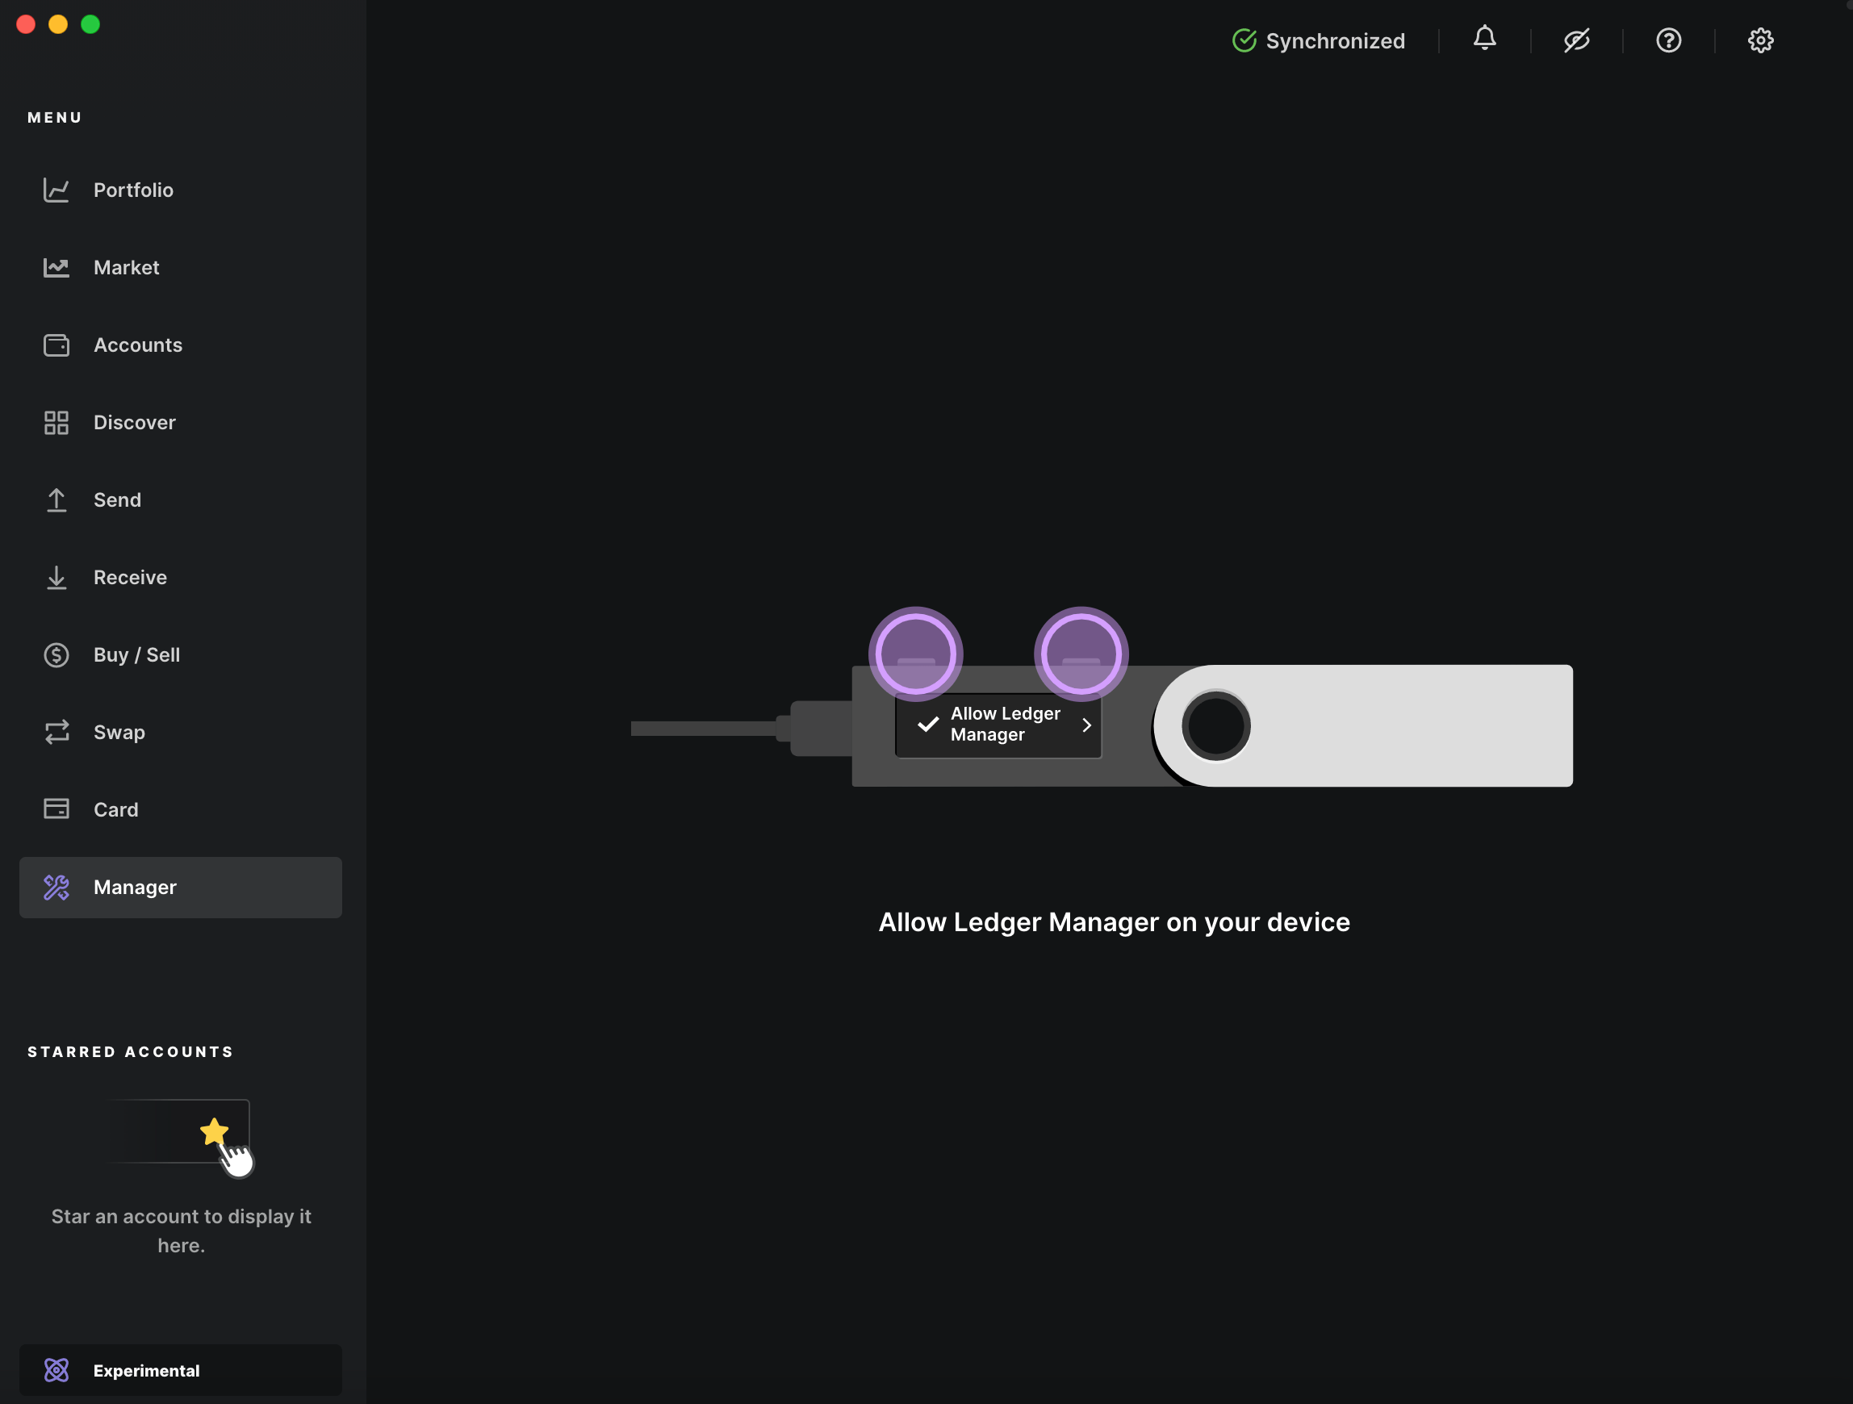Click the notifications bell icon
The image size is (1853, 1404).
1484,40
